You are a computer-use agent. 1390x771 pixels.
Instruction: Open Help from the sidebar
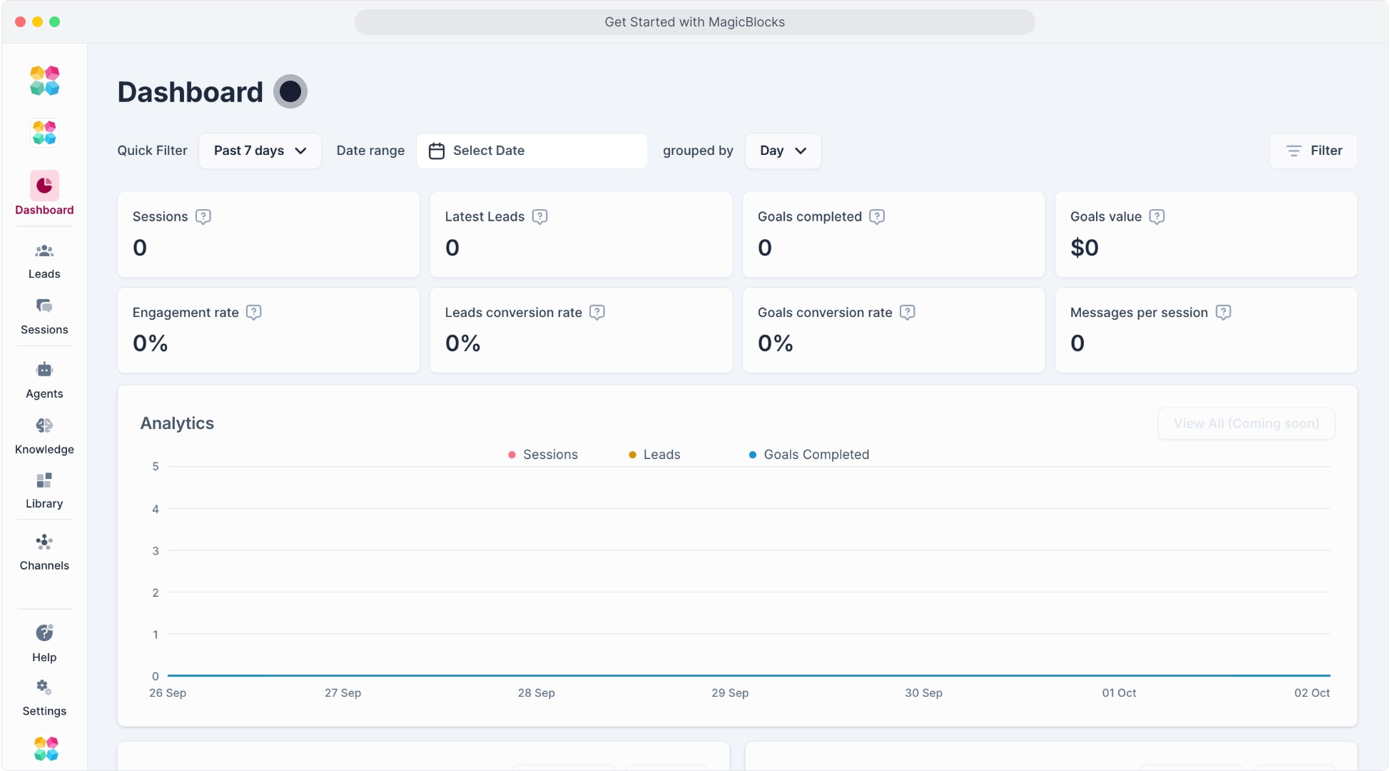point(44,633)
